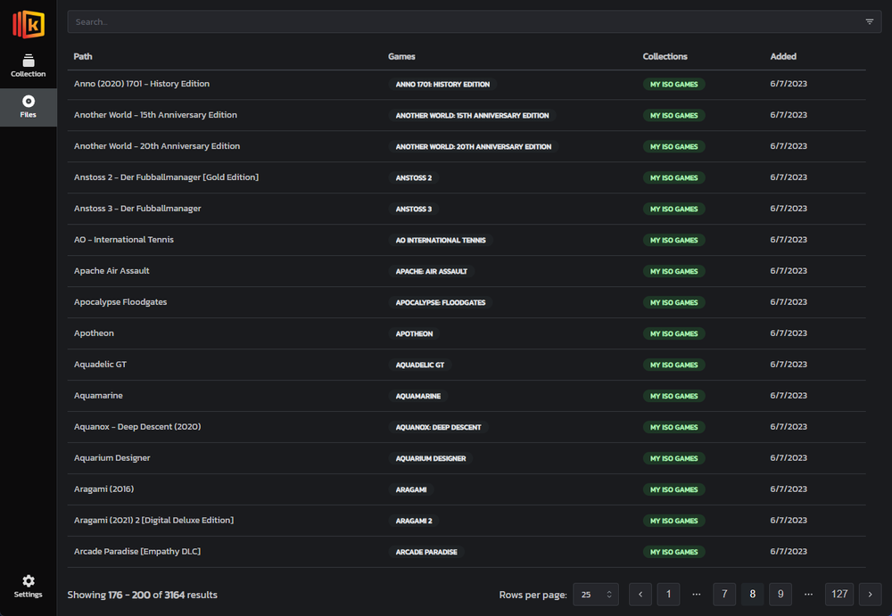
Task: Click the APOCALYPSE: FLOODGATES game tag
Action: [441, 302]
